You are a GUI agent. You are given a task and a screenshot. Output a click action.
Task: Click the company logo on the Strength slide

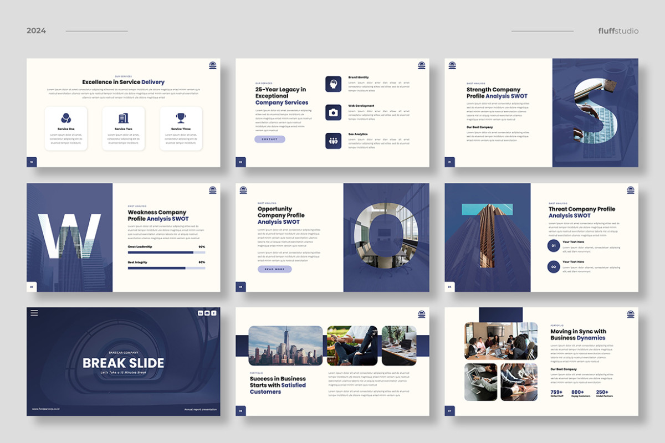click(x=453, y=65)
